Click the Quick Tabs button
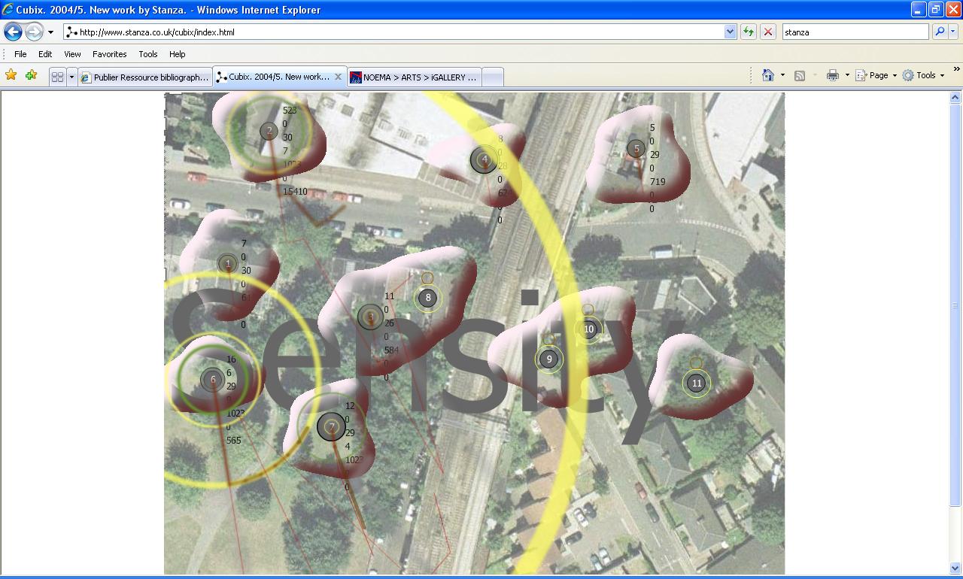The height and width of the screenshot is (579, 963). coord(57,77)
